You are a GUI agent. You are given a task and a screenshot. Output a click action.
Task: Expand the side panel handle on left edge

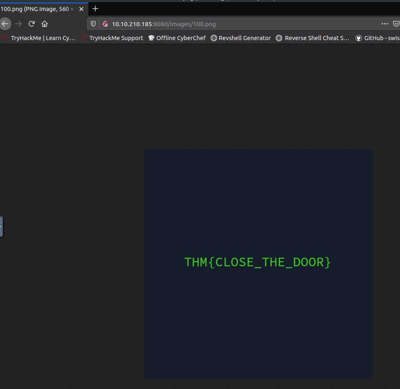[2, 227]
